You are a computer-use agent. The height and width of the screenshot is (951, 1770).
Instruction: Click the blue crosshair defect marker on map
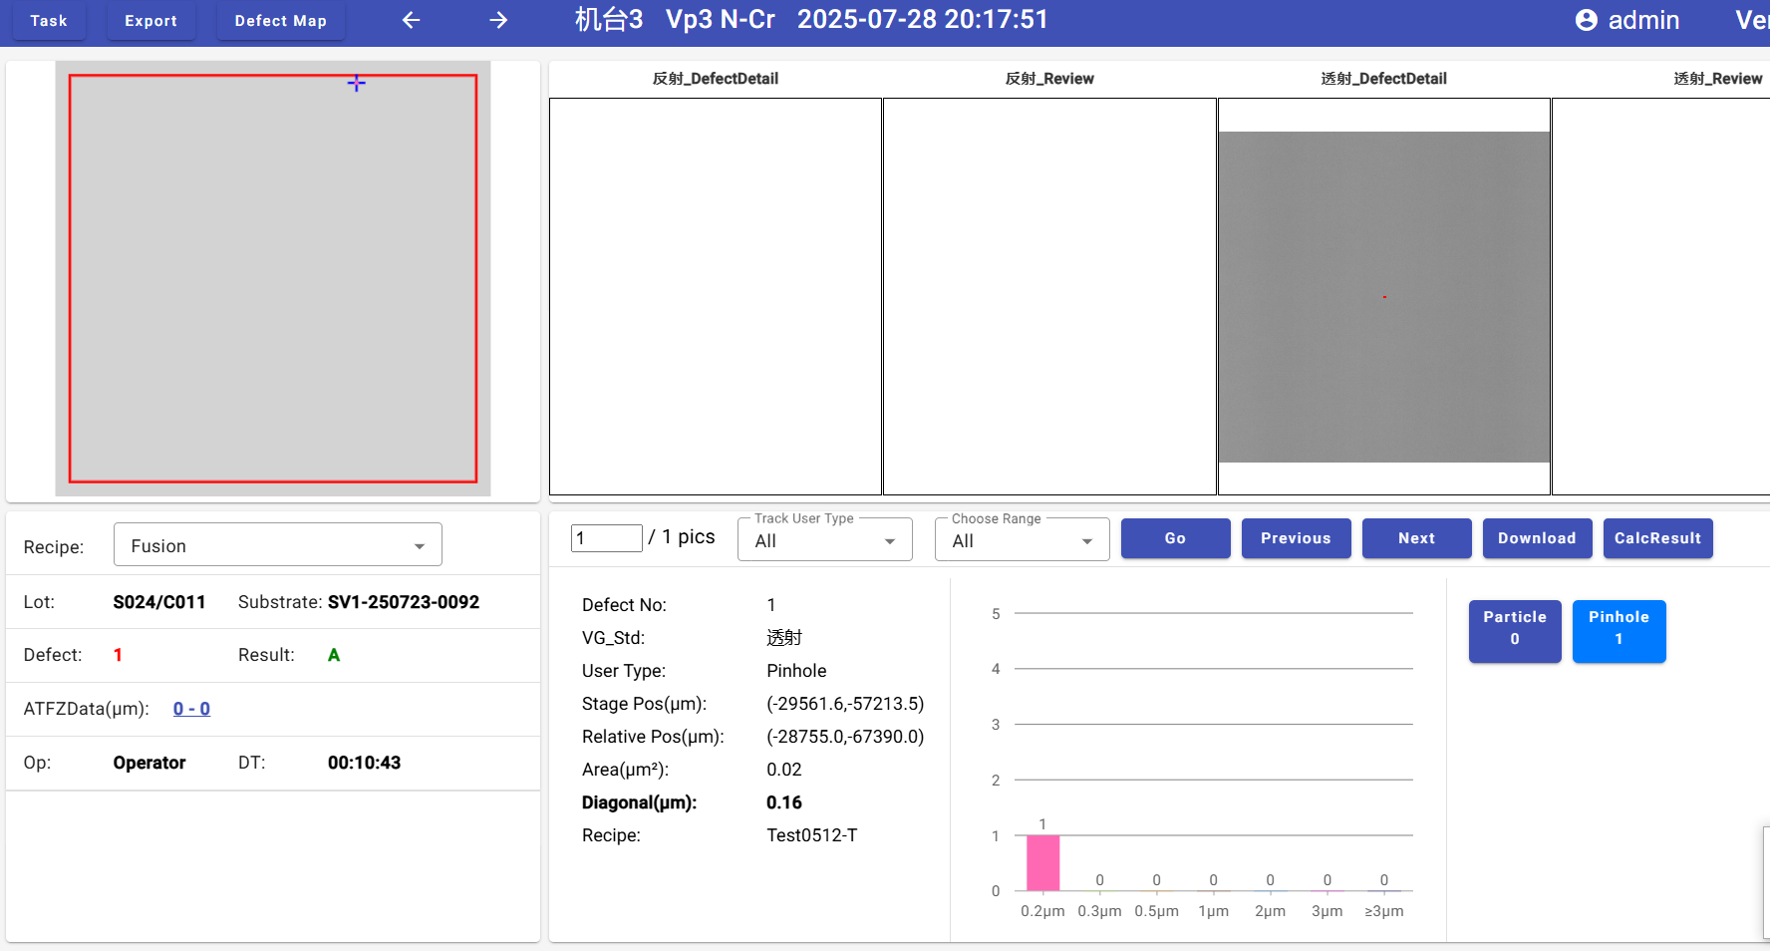point(356,83)
